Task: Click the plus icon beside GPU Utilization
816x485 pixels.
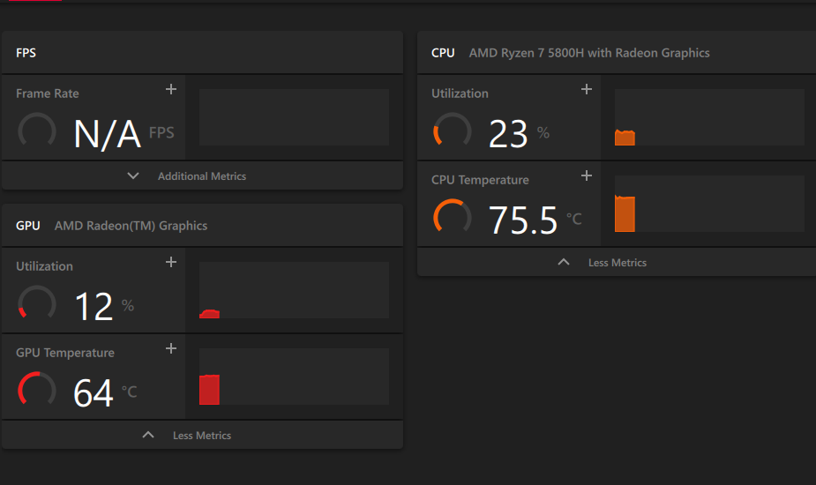Action: click(170, 262)
